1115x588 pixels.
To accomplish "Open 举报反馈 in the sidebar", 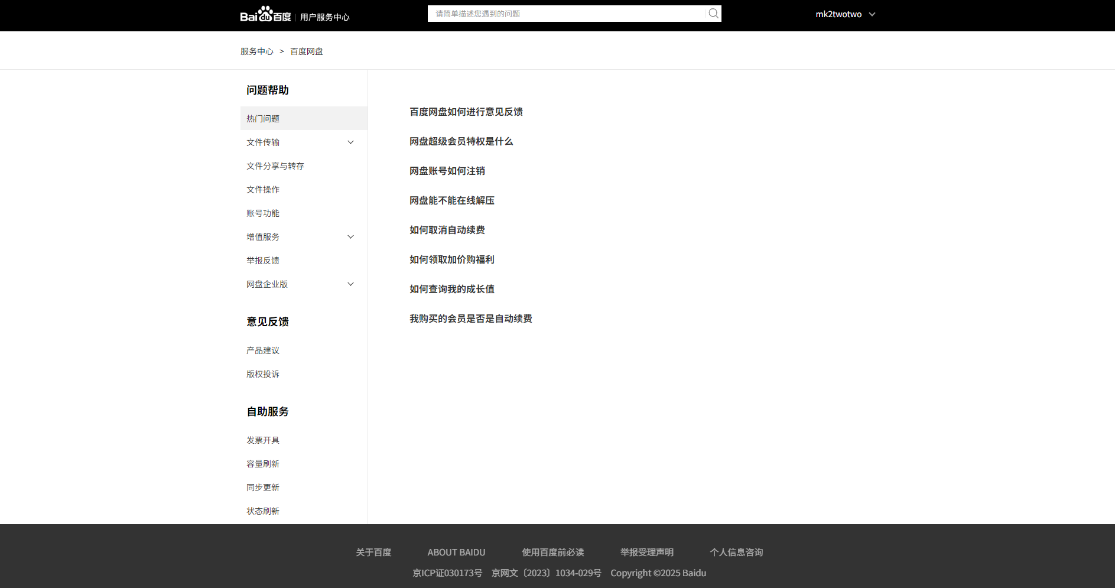I will pos(263,261).
